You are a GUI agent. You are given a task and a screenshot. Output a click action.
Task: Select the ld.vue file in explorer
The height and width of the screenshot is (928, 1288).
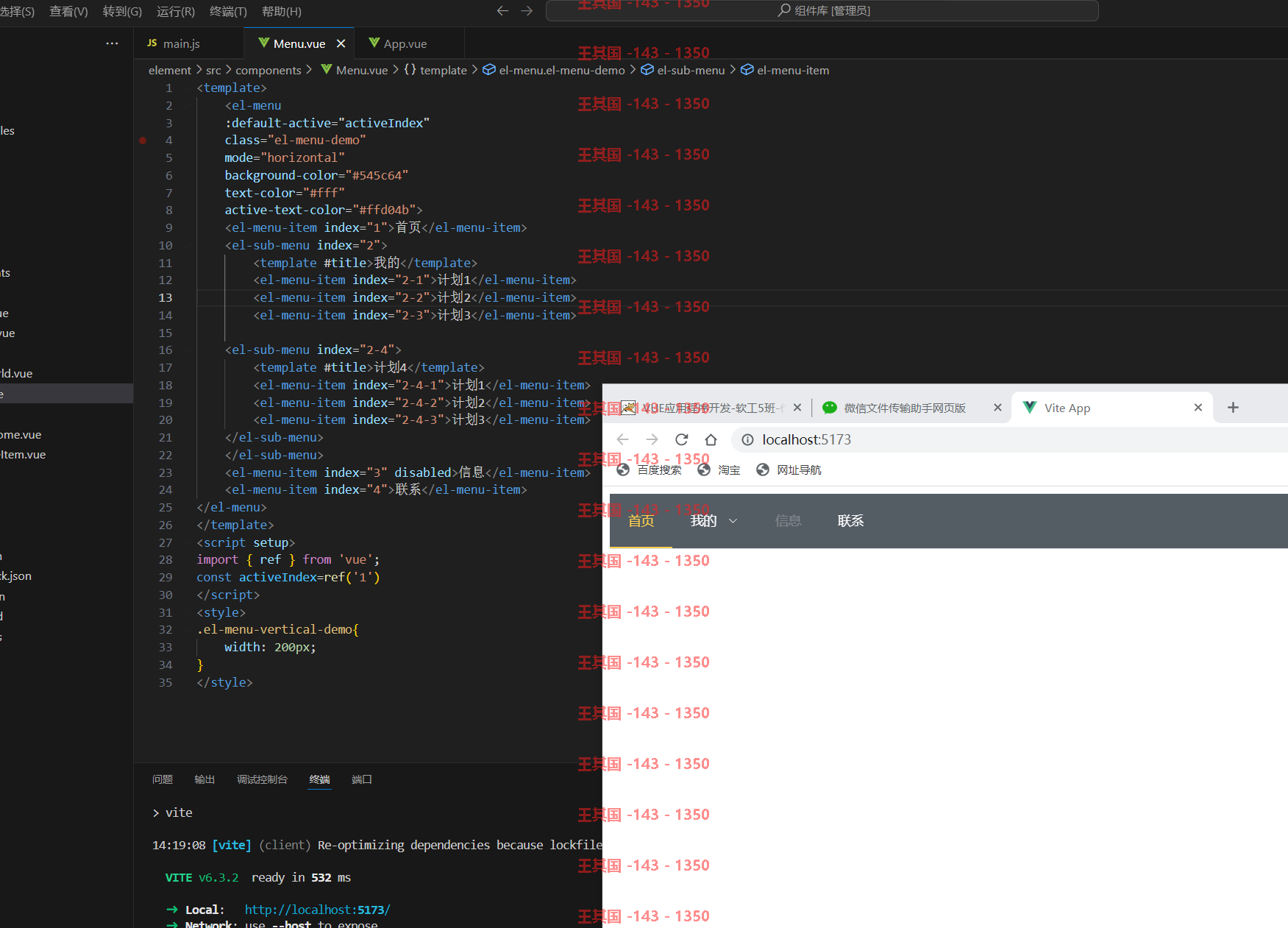[66, 373]
